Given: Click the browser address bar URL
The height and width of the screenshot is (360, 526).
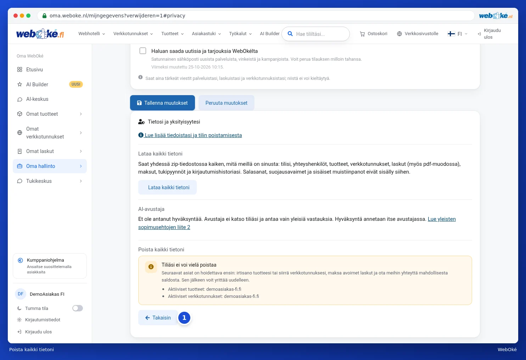Looking at the screenshot, I should click(x=117, y=16).
